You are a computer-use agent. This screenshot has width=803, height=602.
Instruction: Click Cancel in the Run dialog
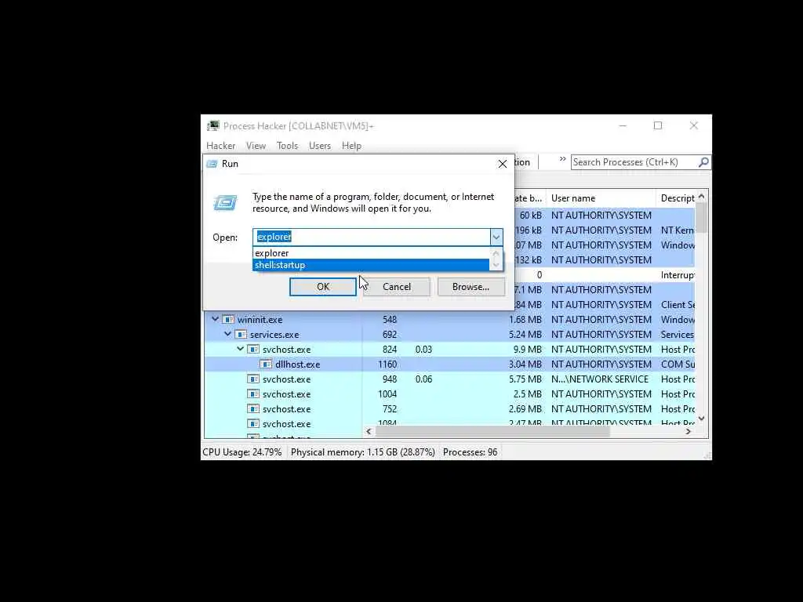tap(396, 287)
